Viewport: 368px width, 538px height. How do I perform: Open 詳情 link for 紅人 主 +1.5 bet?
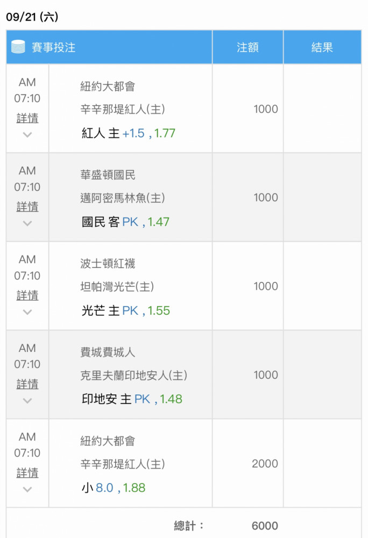27,118
